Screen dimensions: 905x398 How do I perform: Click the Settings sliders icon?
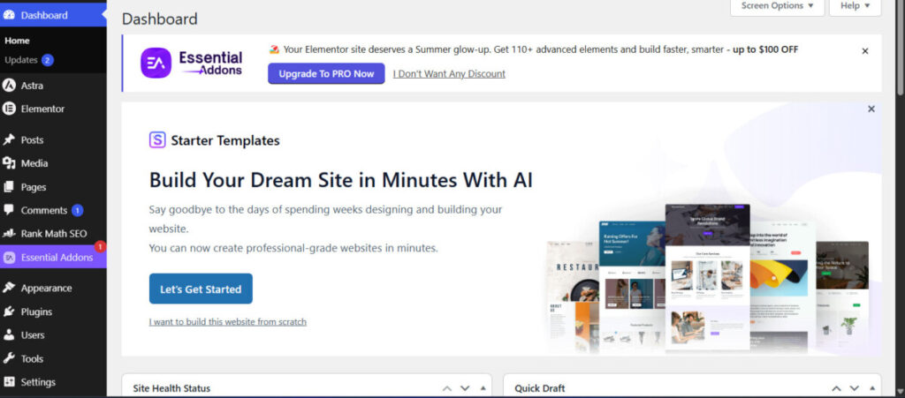click(9, 382)
